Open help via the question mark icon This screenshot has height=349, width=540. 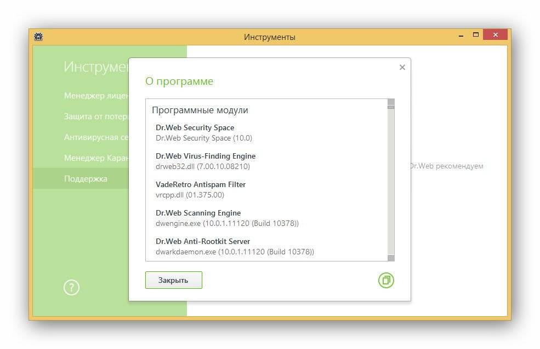(72, 288)
